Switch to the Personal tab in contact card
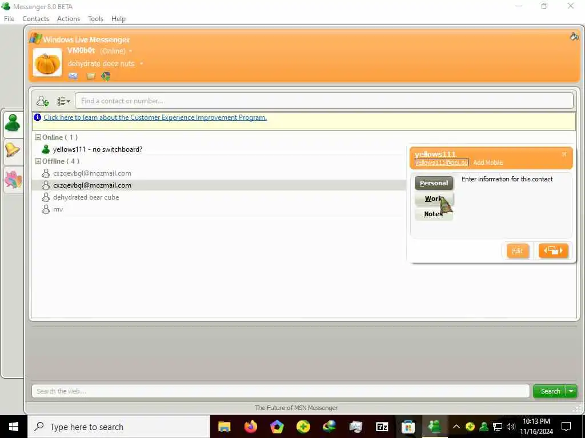Image resolution: width=585 pixels, height=438 pixels. pyautogui.click(x=434, y=183)
